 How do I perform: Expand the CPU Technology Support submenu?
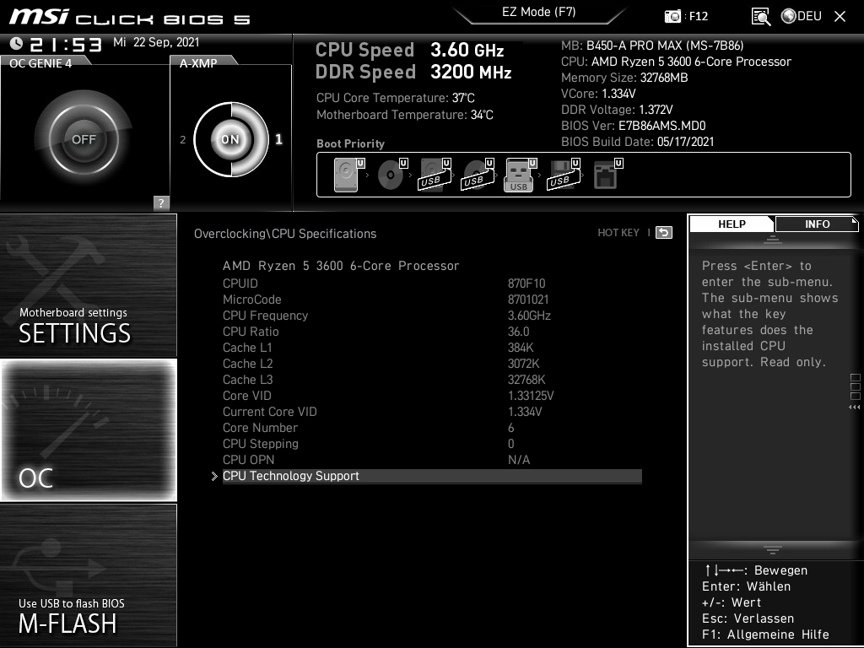pos(290,476)
